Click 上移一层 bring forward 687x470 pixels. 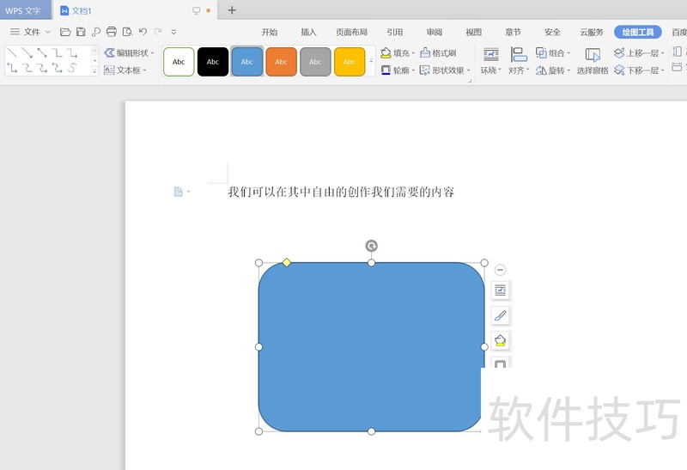(x=639, y=53)
